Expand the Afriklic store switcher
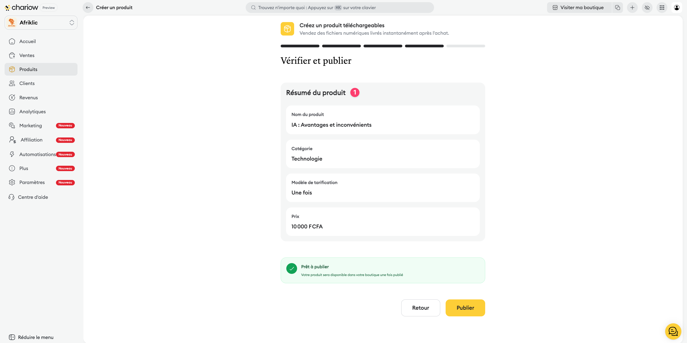This screenshot has width=687, height=343. 41,23
